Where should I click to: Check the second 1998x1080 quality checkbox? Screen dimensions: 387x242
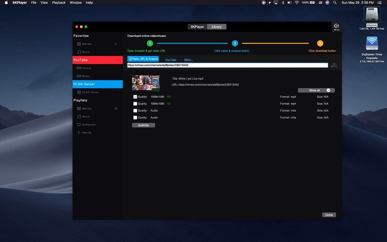(x=135, y=103)
